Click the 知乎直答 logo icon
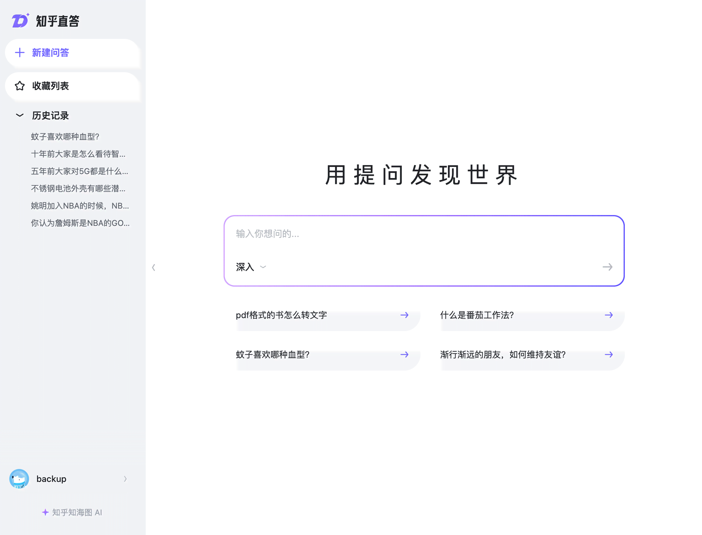Screen dimensions: 702x535 (x=20, y=21)
